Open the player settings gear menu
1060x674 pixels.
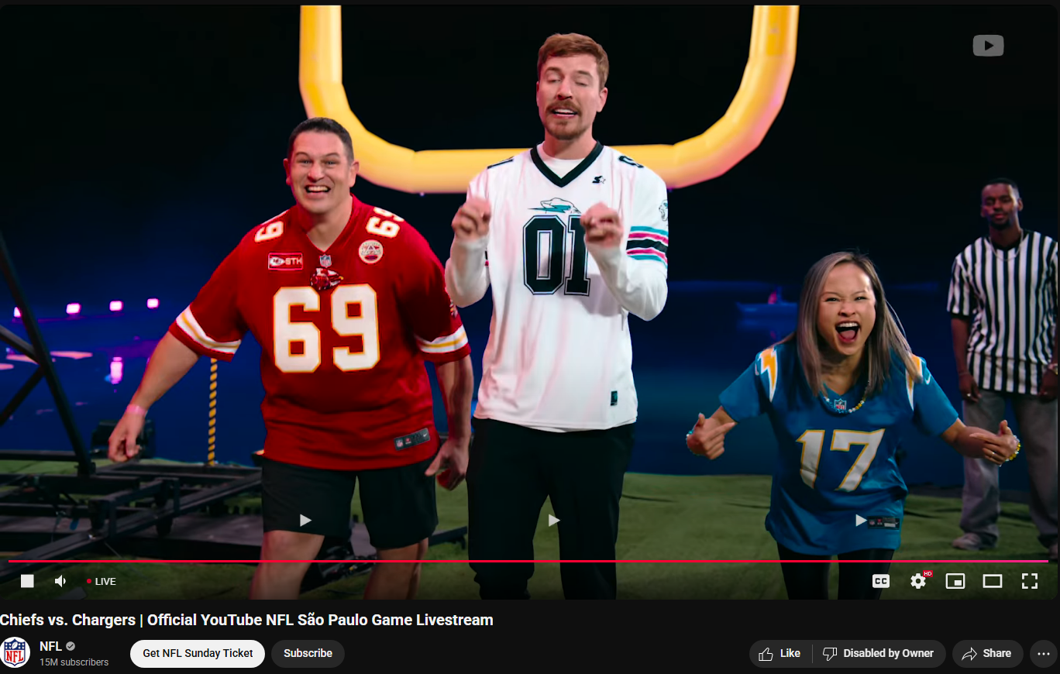point(919,580)
